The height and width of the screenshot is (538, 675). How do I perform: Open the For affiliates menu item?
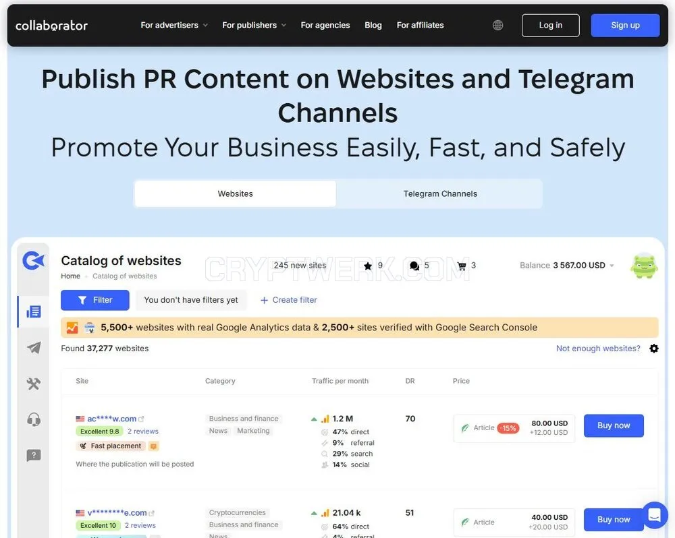click(x=420, y=26)
